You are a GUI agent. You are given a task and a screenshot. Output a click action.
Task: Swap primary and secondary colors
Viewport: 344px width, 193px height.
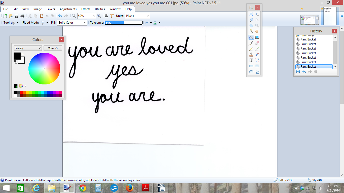click(22, 54)
